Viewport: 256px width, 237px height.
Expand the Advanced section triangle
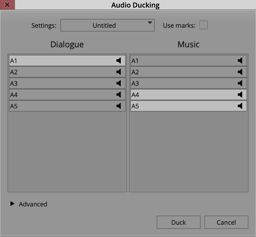12,204
